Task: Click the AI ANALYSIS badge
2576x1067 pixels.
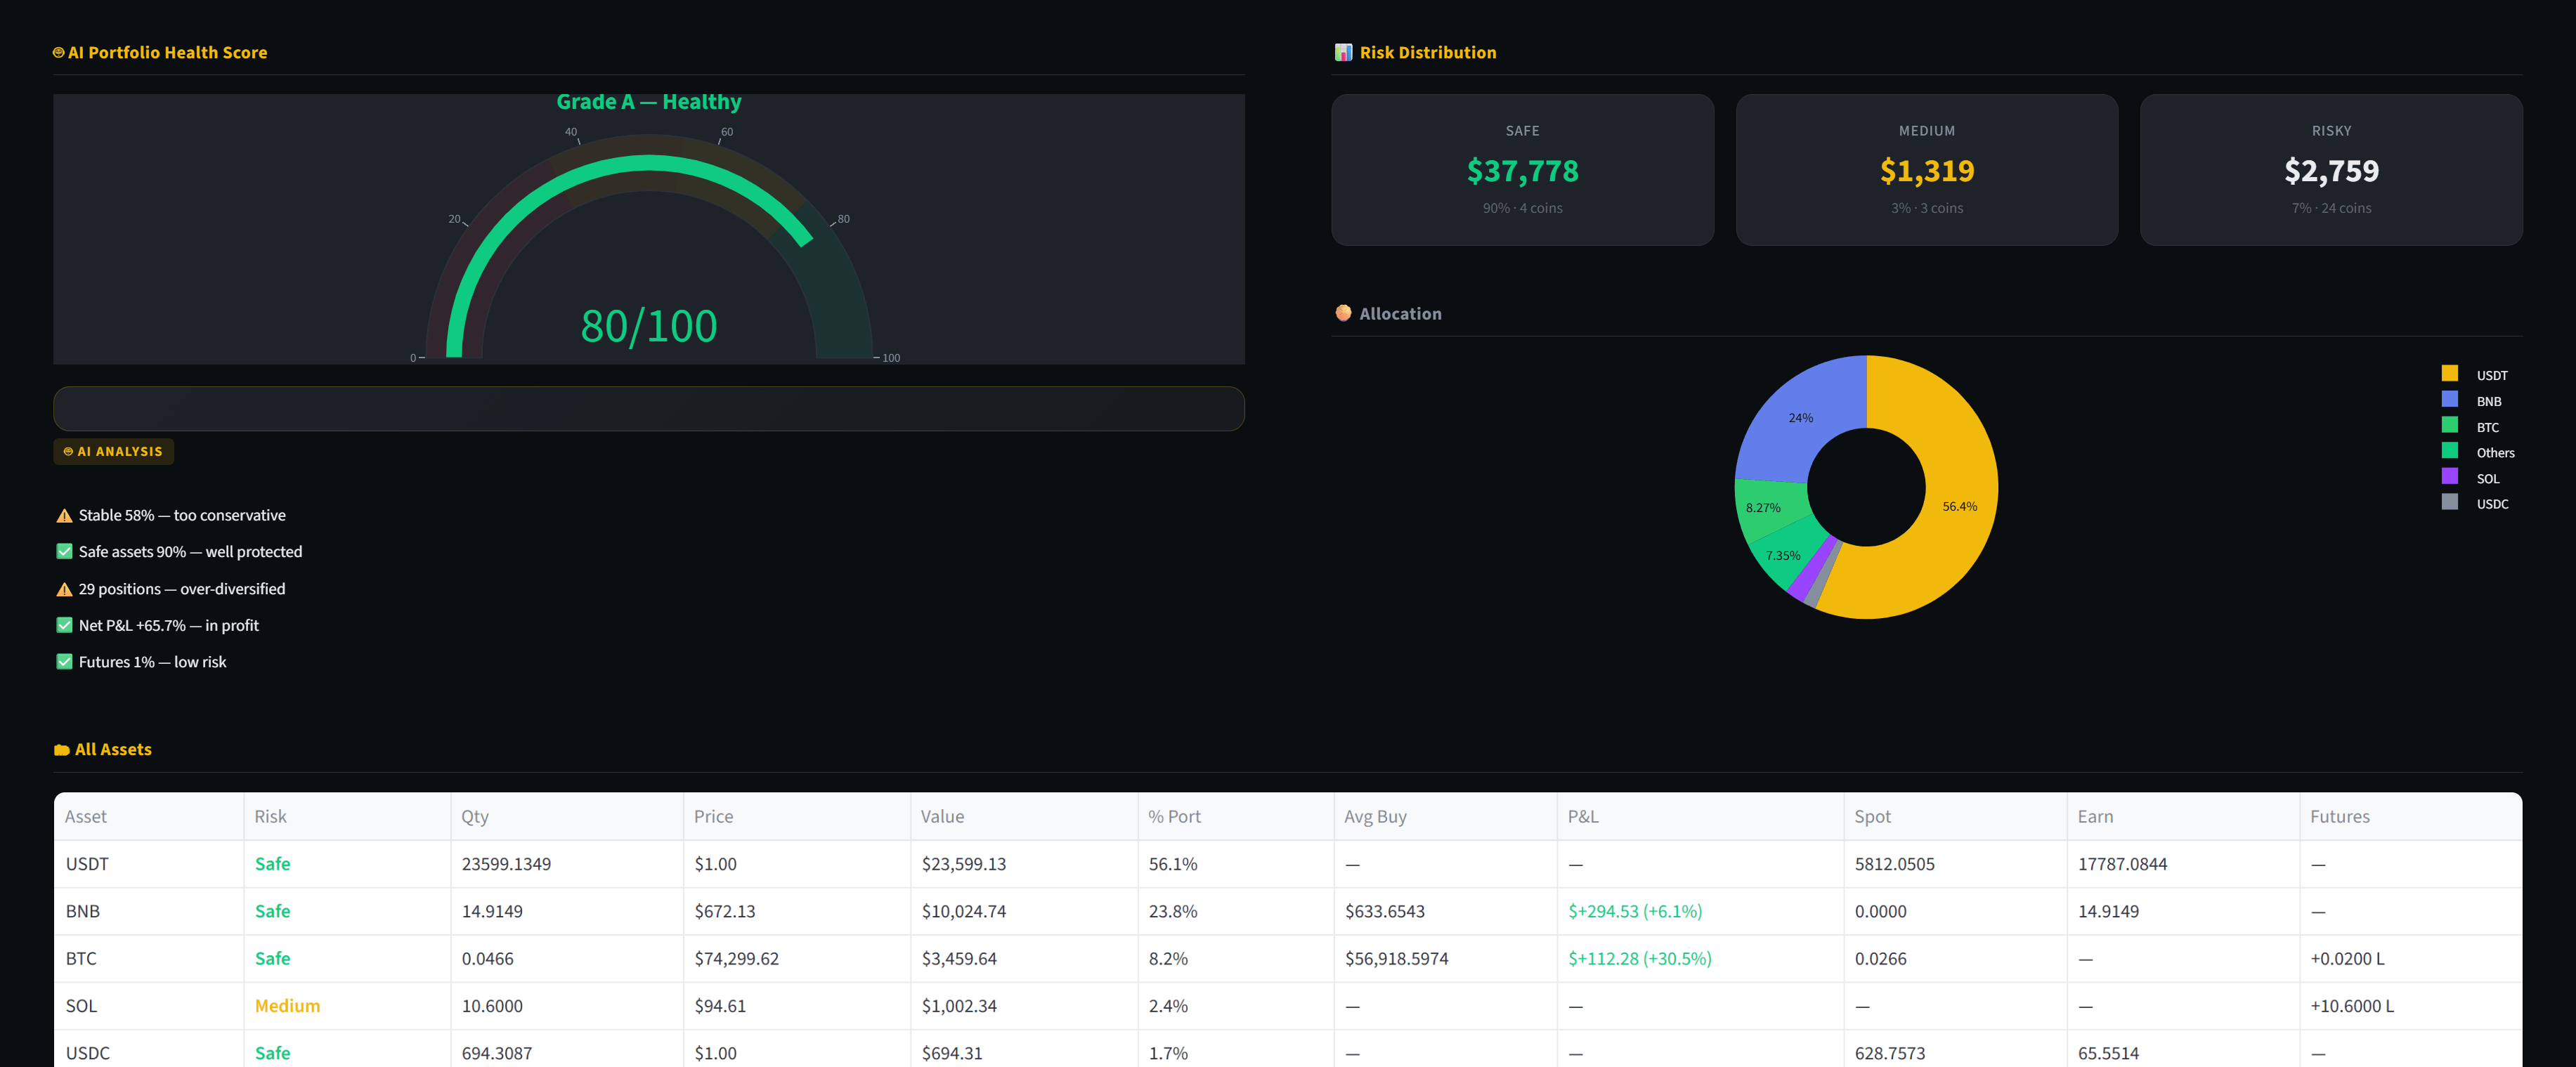Action: coord(113,451)
